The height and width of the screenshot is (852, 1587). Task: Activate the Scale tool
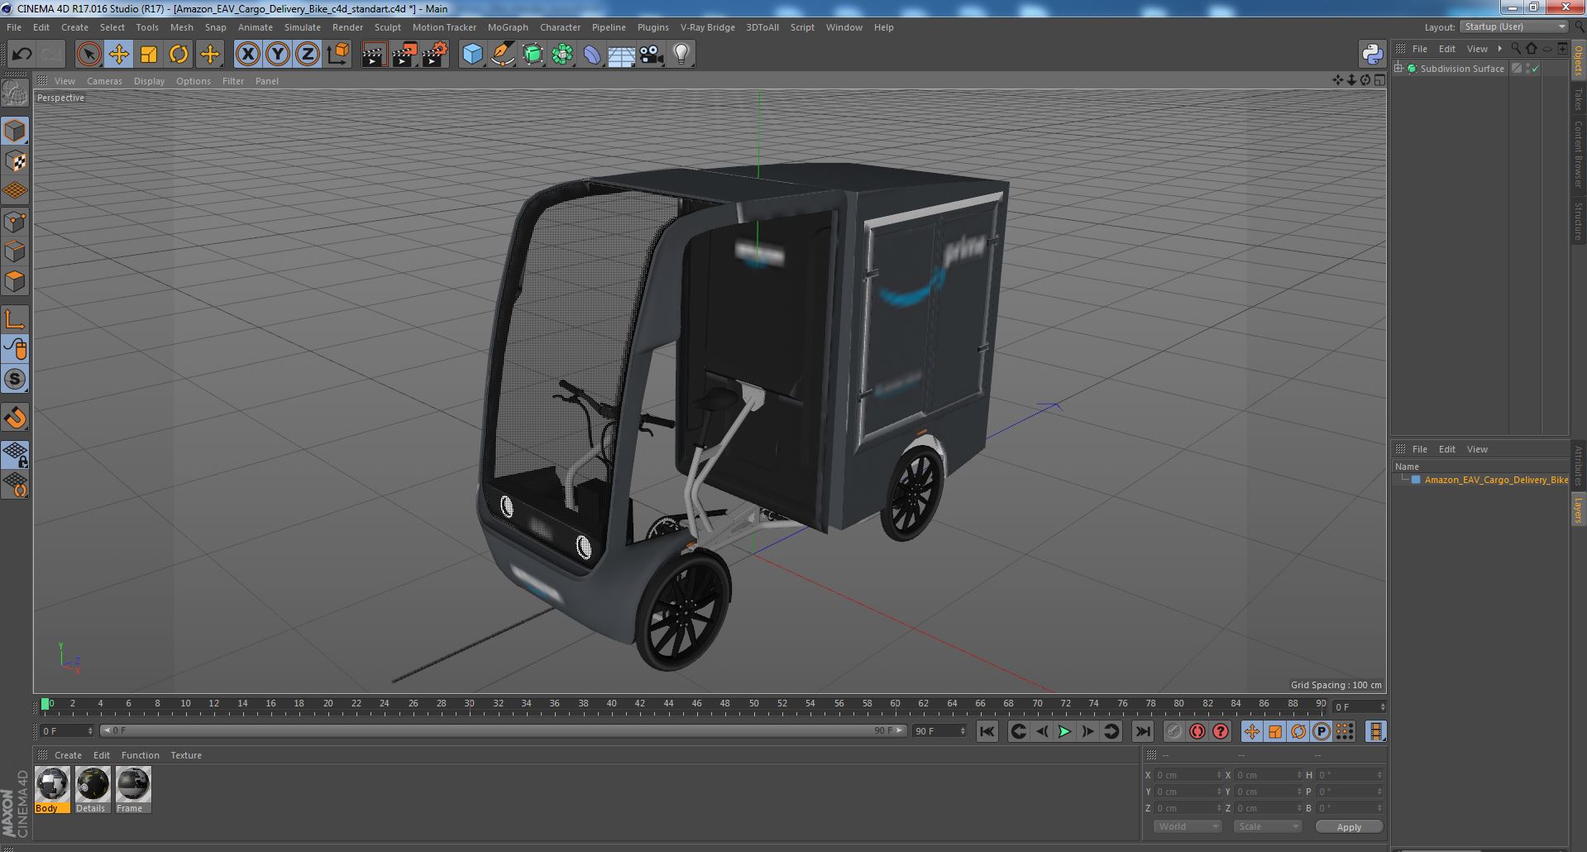tap(149, 55)
